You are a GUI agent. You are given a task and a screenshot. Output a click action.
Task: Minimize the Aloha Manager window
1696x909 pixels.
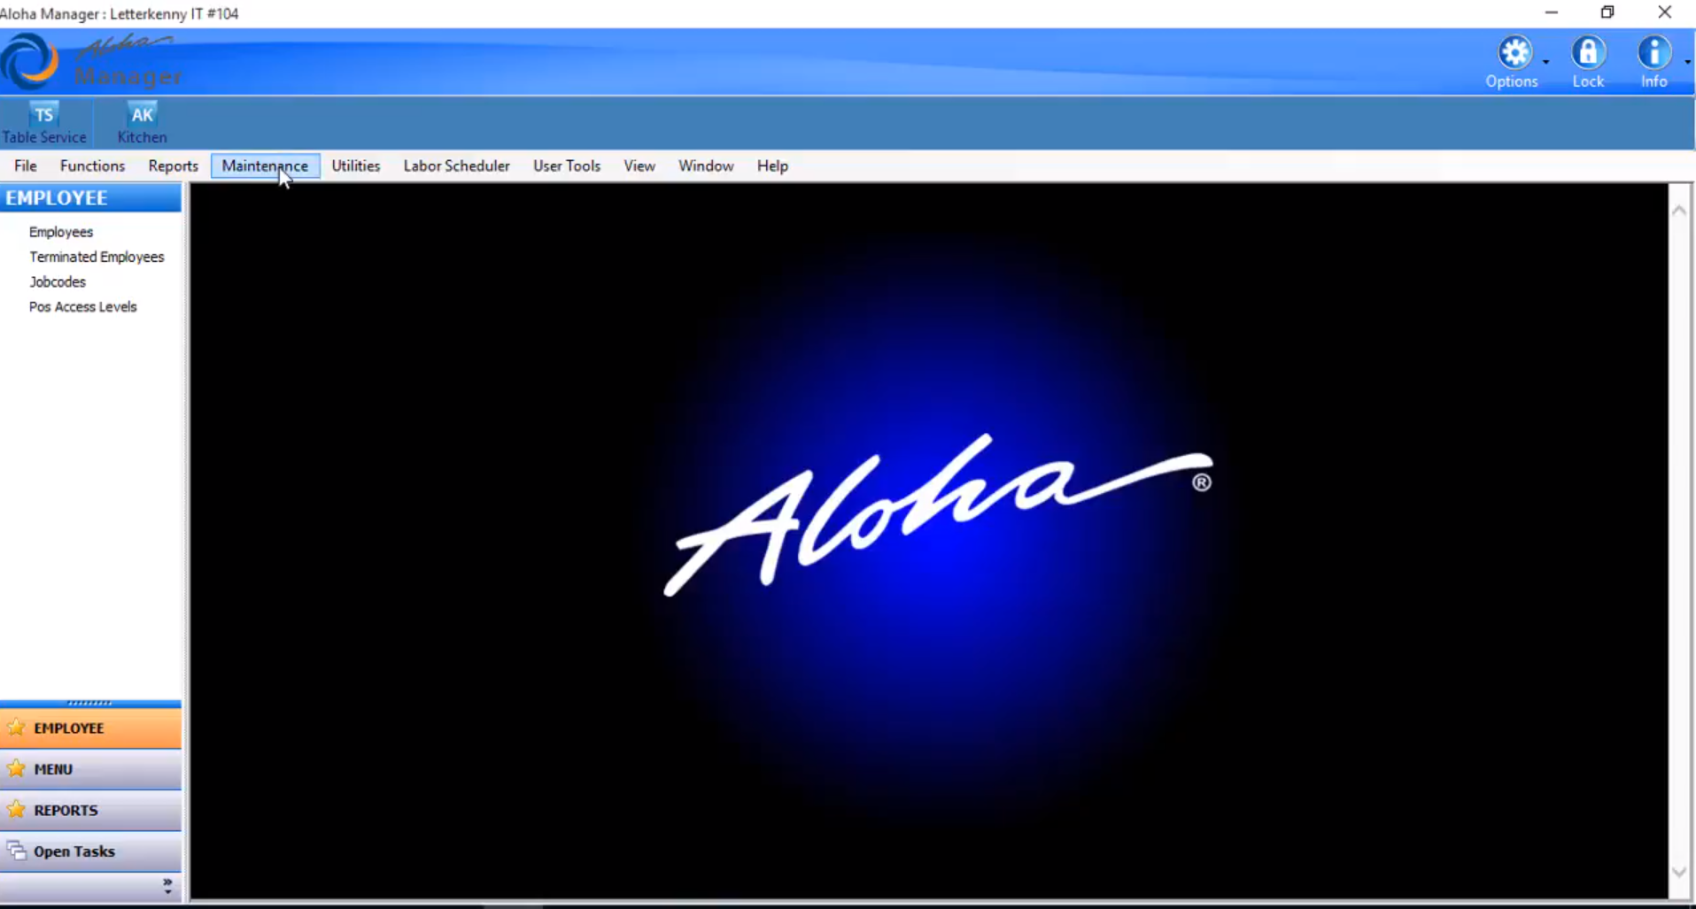tap(1551, 12)
